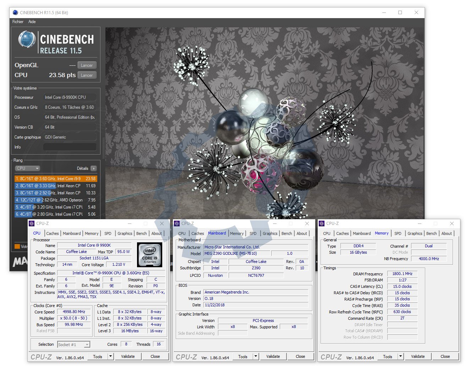The height and width of the screenshot is (366, 470).
Task: Click the Intel Core i9 X-series logo badge
Action: click(150, 255)
